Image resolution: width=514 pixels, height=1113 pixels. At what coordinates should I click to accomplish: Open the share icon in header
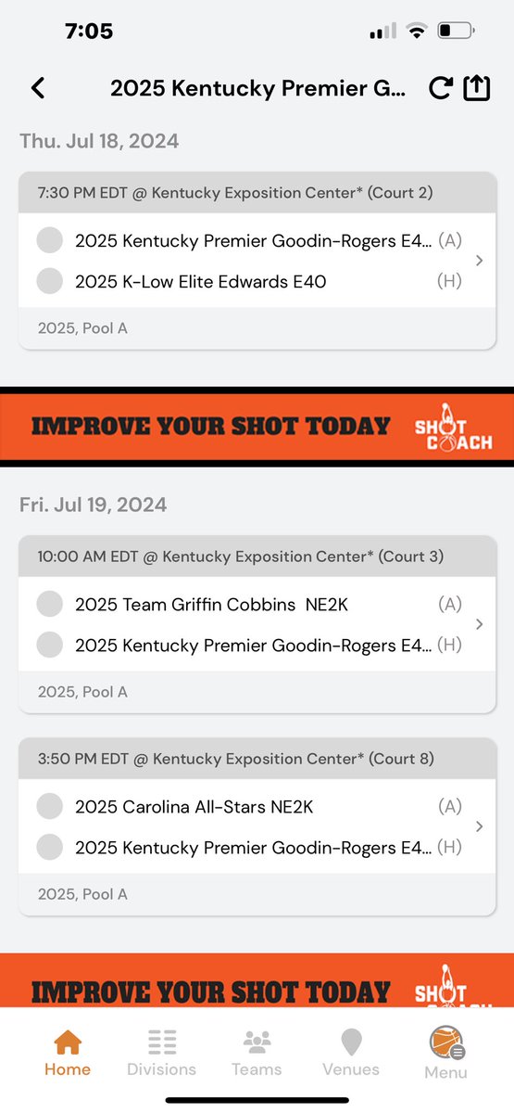pyautogui.click(x=476, y=87)
